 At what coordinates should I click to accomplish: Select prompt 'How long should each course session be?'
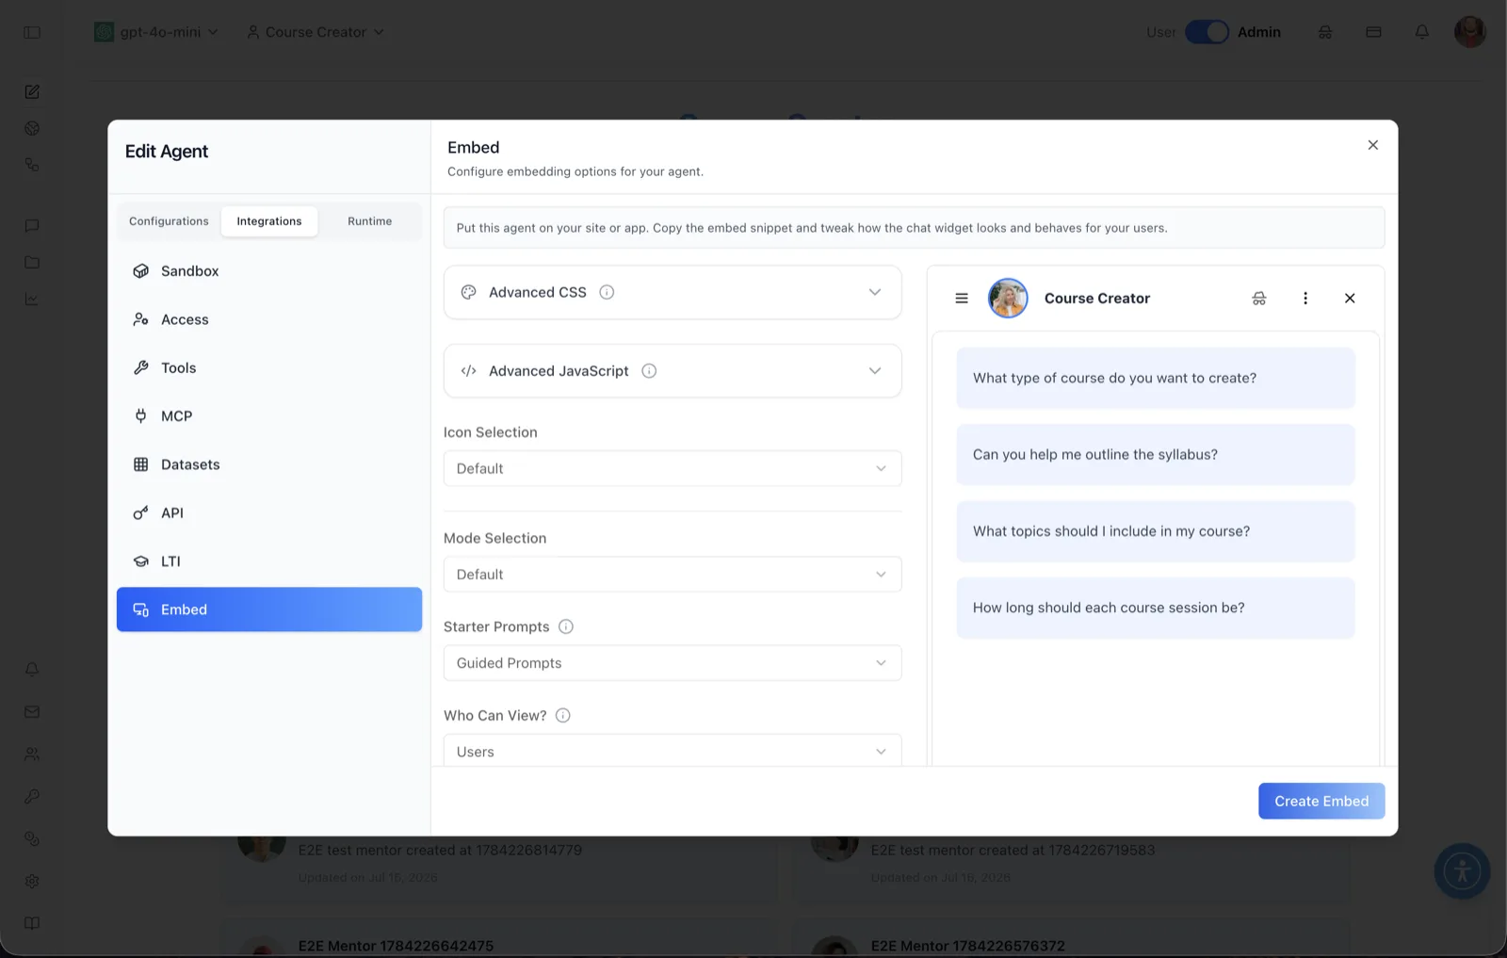1156,609
